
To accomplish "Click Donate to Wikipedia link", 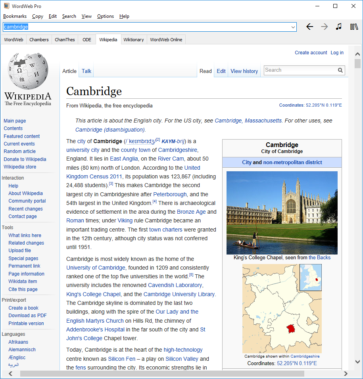I will click(25, 159).
